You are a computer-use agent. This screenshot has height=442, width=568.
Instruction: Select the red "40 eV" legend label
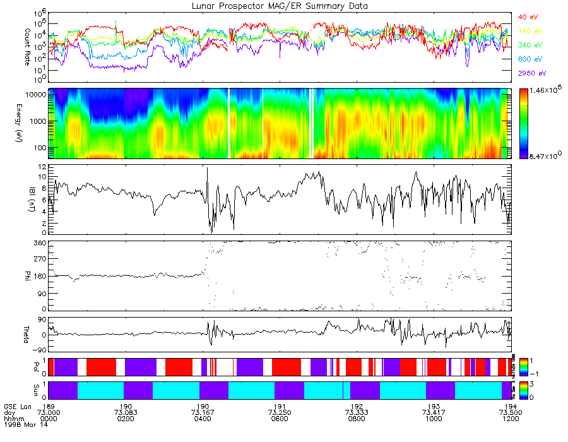(x=528, y=17)
